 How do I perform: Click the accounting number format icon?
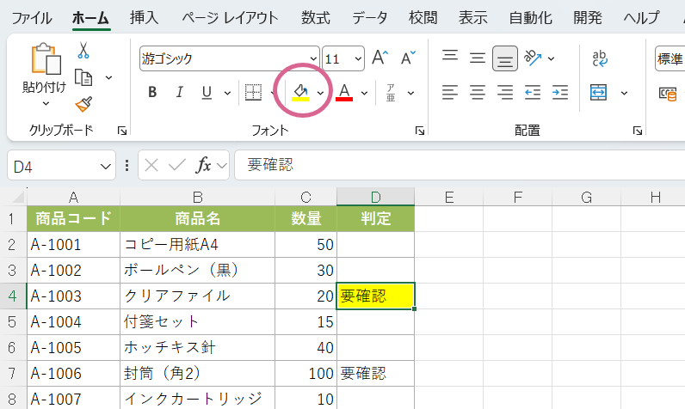point(668,93)
